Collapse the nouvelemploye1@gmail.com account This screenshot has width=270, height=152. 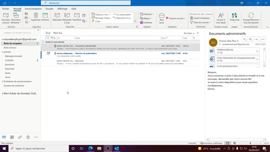tap(3, 39)
